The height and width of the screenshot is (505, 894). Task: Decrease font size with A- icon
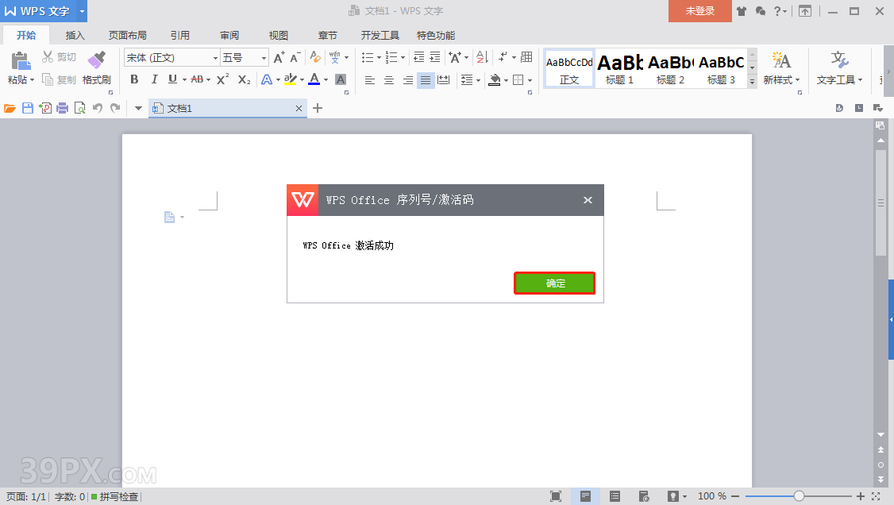(x=295, y=58)
